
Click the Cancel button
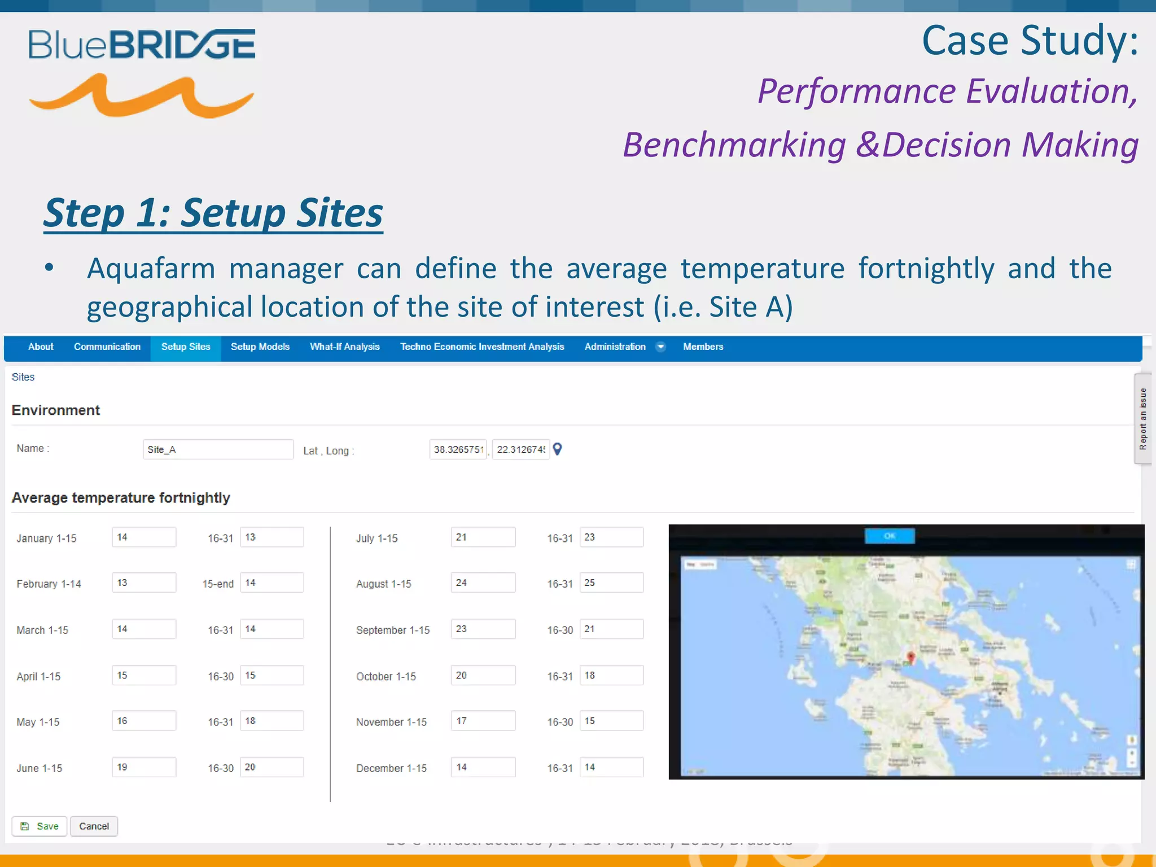click(94, 826)
